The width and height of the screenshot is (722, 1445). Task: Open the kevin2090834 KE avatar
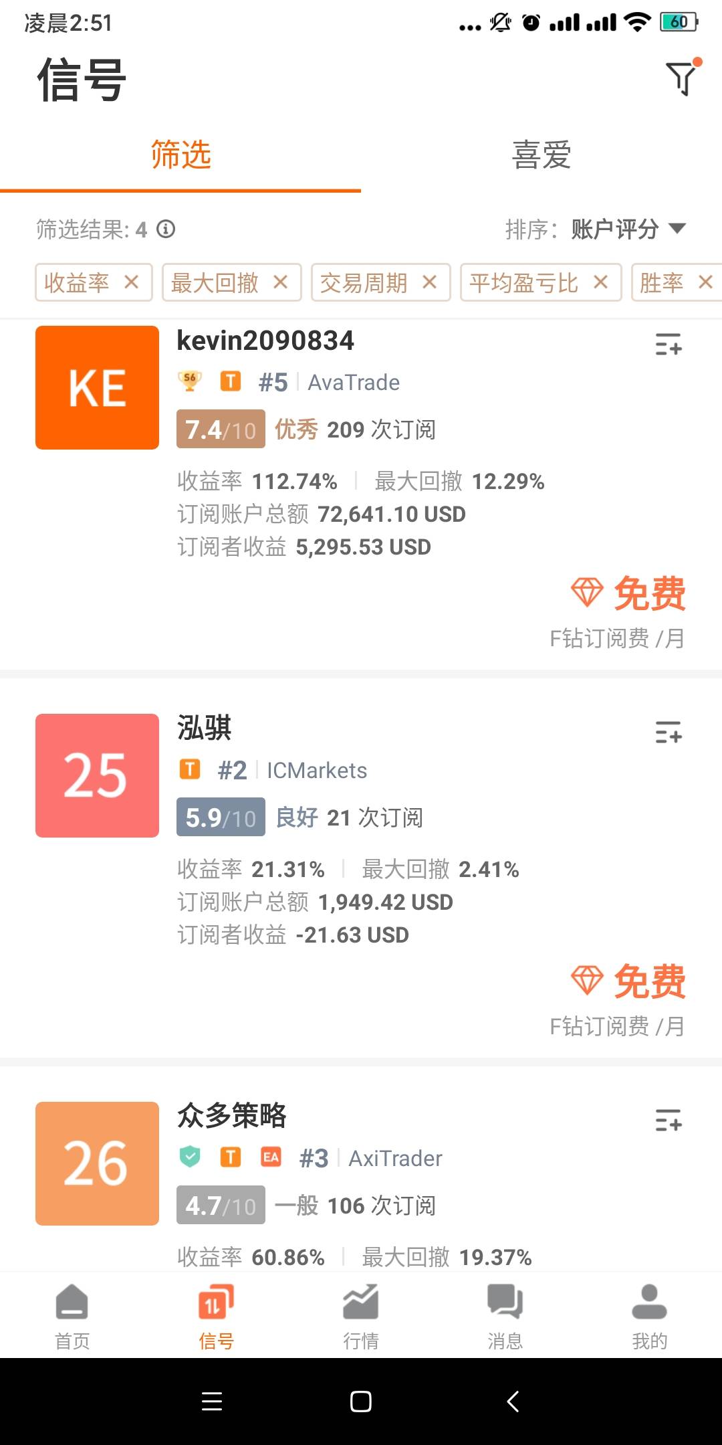pos(98,388)
